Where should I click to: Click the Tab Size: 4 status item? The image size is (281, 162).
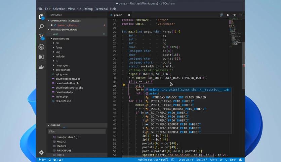(x=201, y=160)
